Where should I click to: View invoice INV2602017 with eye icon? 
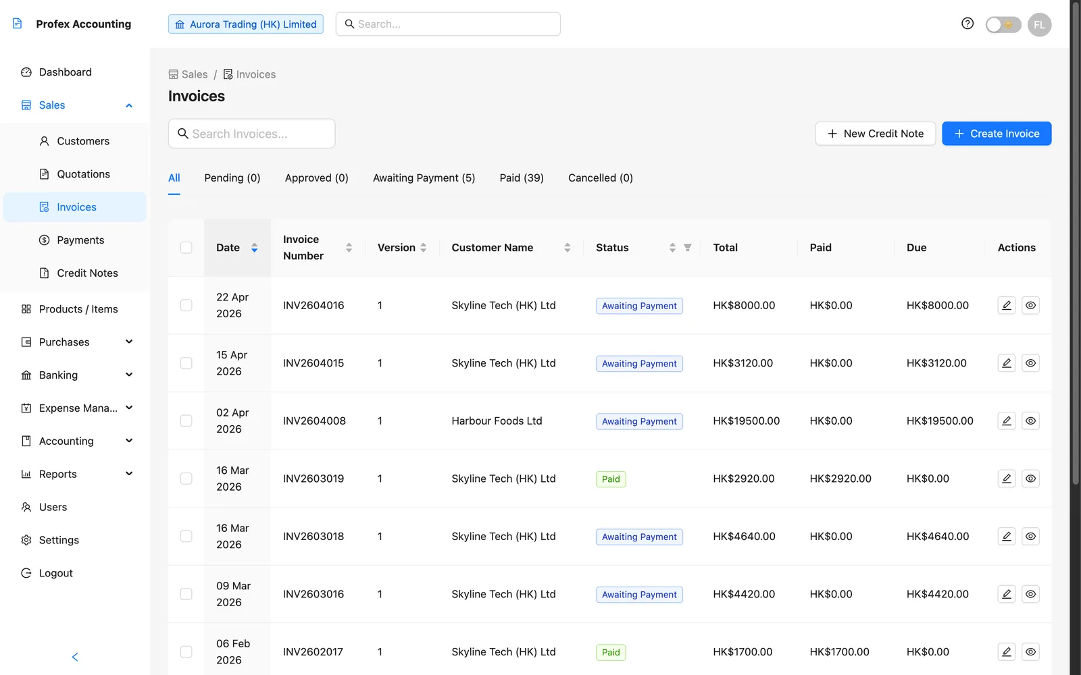(x=1030, y=651)
